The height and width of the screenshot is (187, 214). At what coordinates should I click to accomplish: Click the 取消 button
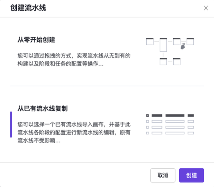(163, 175)
